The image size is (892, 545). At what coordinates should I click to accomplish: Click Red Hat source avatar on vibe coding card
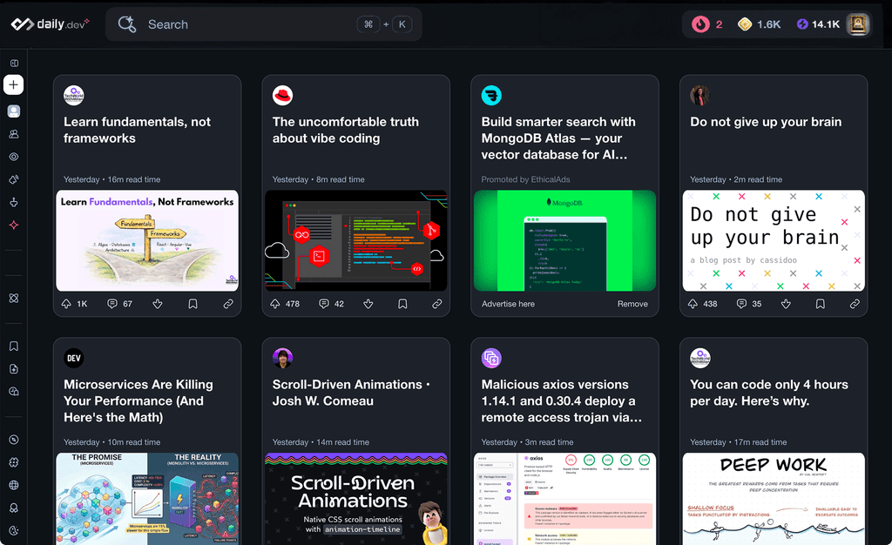pyautogui.click(x=283, y=96)
